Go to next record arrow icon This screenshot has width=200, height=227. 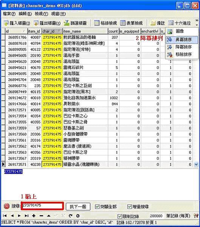pyautogui.click(x=19, y=216)
